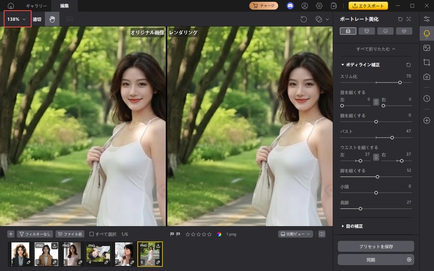Set the fifth rating star
Viewport: 434px width, 271px height.
point(209,234)
